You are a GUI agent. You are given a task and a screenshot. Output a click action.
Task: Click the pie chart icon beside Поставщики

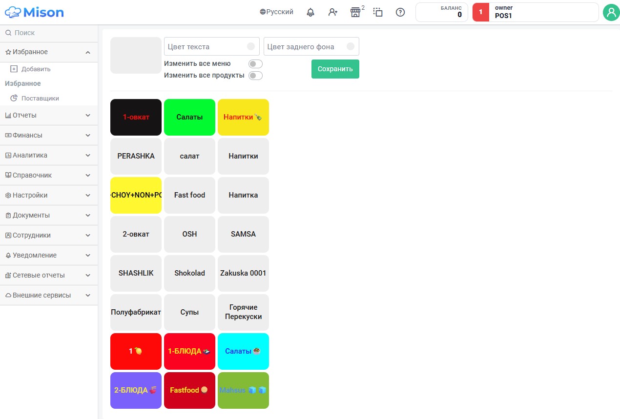[14, 98]
